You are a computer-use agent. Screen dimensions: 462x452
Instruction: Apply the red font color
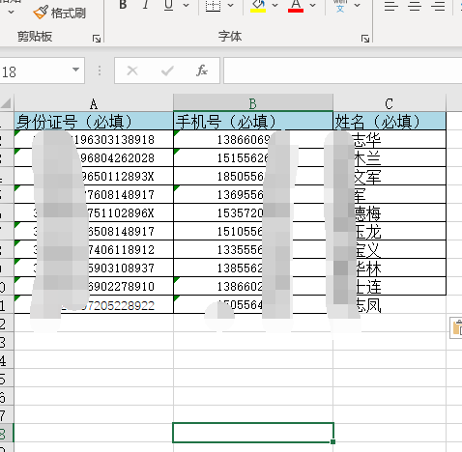296,6
